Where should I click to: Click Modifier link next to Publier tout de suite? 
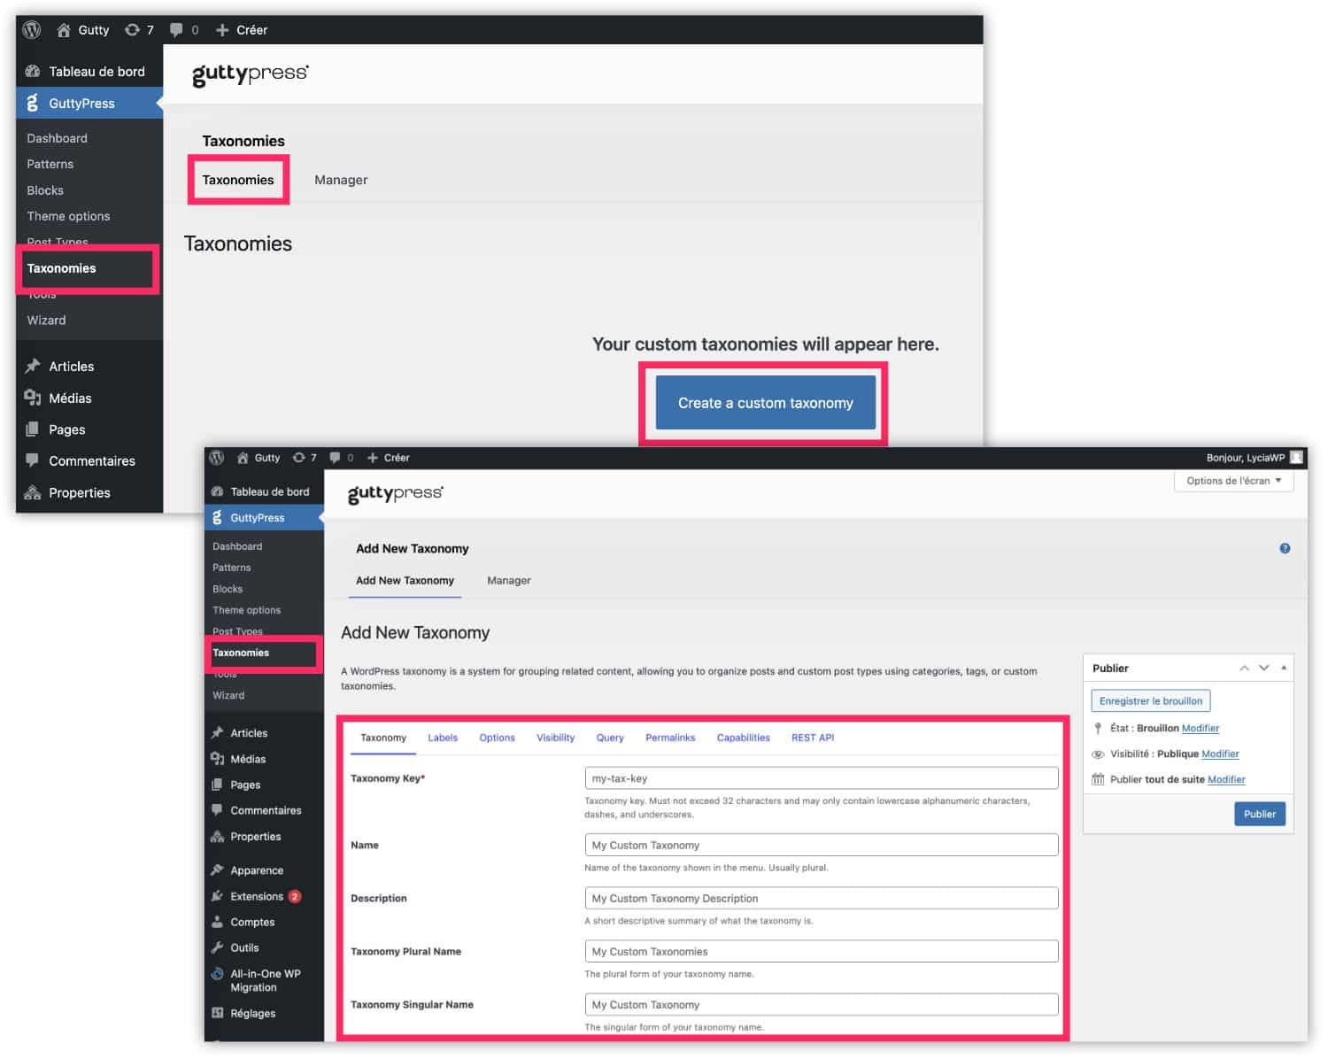1226,780
